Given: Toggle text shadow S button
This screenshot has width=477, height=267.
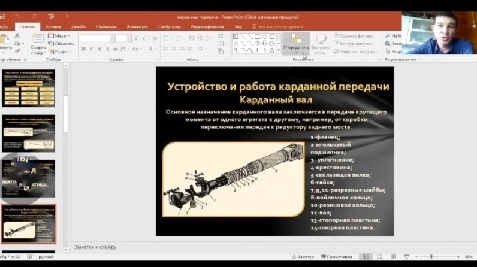Looking at the screenshot, I should tap(108, 49).
